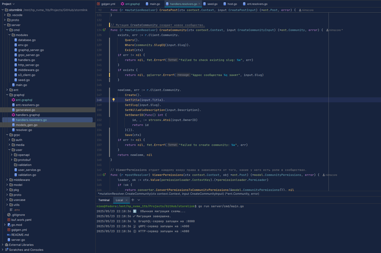Open buf.work.yaml file icon
The height and width of the screenshot is (253, 381).
pos(9,220)
